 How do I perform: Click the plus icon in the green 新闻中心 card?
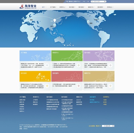point(79,65)
